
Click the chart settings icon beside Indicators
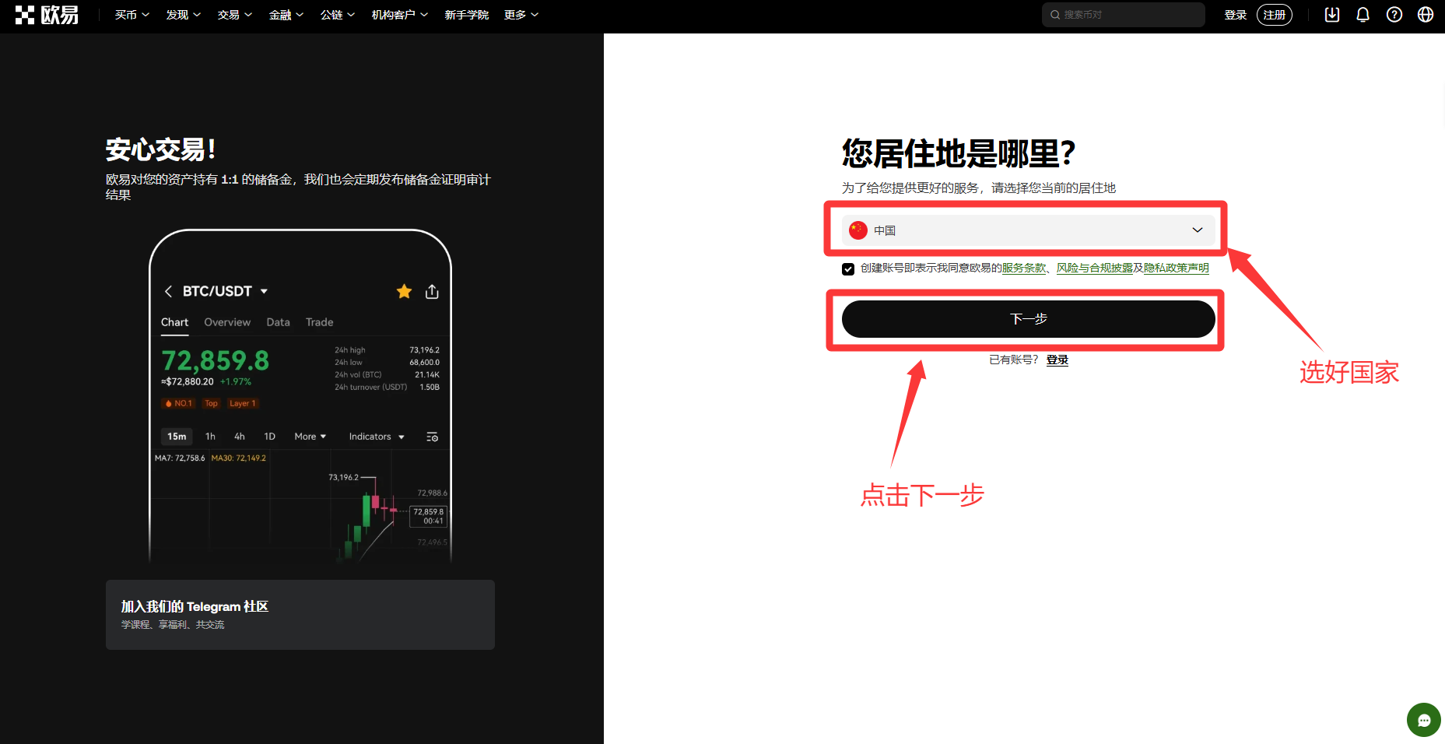[433, 437]
